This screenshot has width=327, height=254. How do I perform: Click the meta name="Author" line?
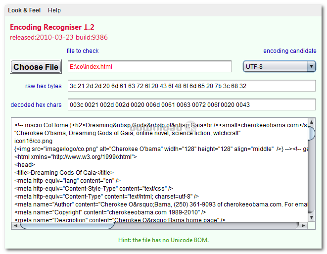(x=161, y=204)
